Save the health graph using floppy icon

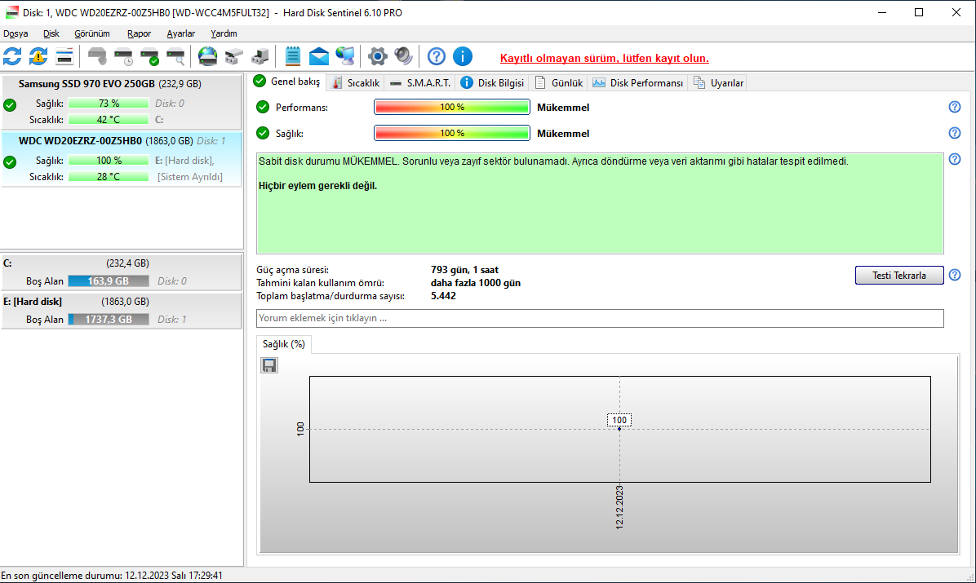pyautogui.click(x=269, y=365)
